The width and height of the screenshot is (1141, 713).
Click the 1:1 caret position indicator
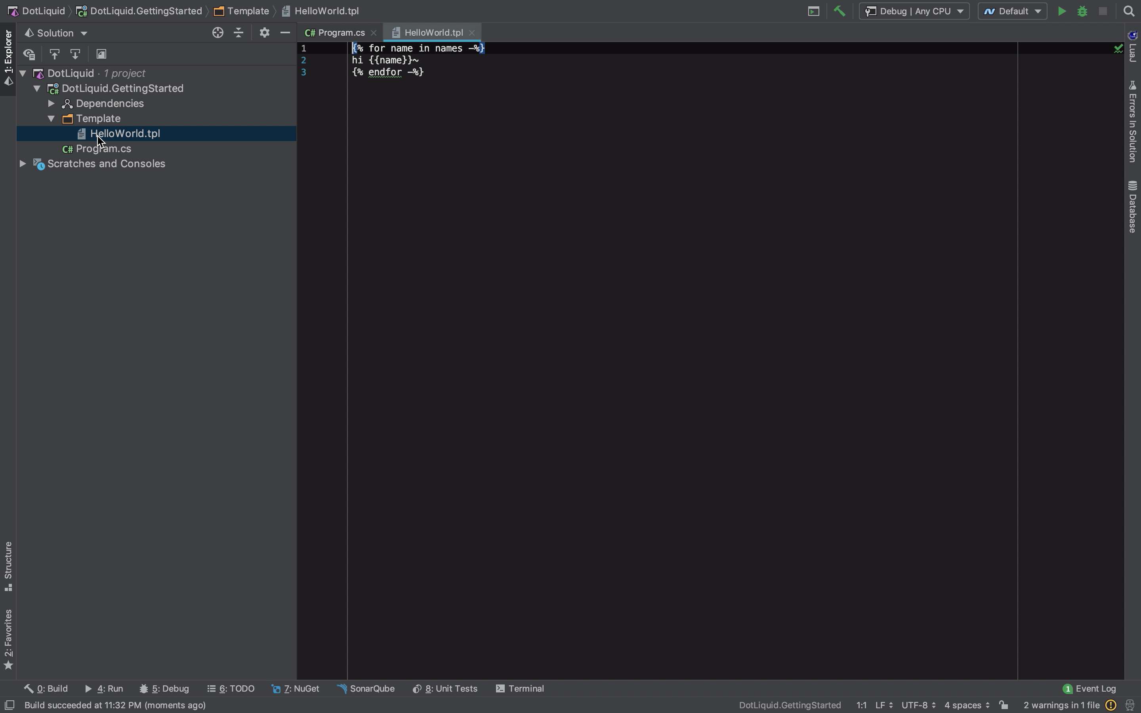pos(861,705)
